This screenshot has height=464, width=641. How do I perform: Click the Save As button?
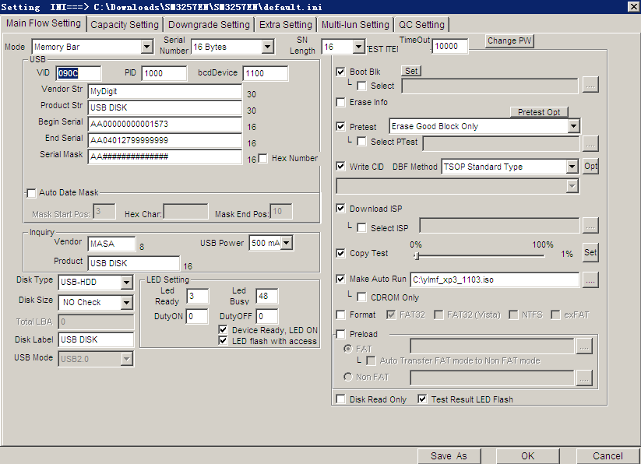click(x=449, y=456)
